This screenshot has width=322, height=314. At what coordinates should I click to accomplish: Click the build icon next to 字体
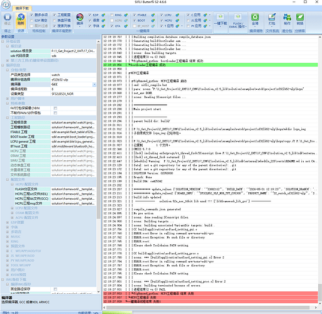(x=103, y=26)
